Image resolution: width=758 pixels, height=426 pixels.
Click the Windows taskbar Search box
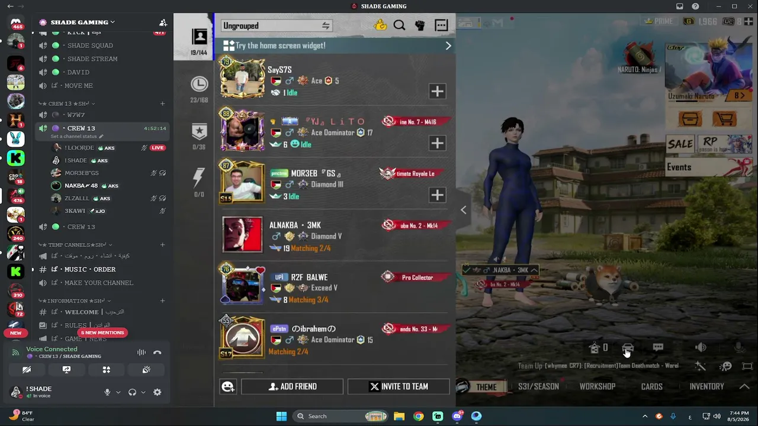click(x=340, y=416)
